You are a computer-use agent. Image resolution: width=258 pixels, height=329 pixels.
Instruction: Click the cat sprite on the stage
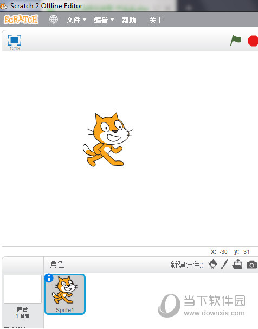click(x=108, y=140)
